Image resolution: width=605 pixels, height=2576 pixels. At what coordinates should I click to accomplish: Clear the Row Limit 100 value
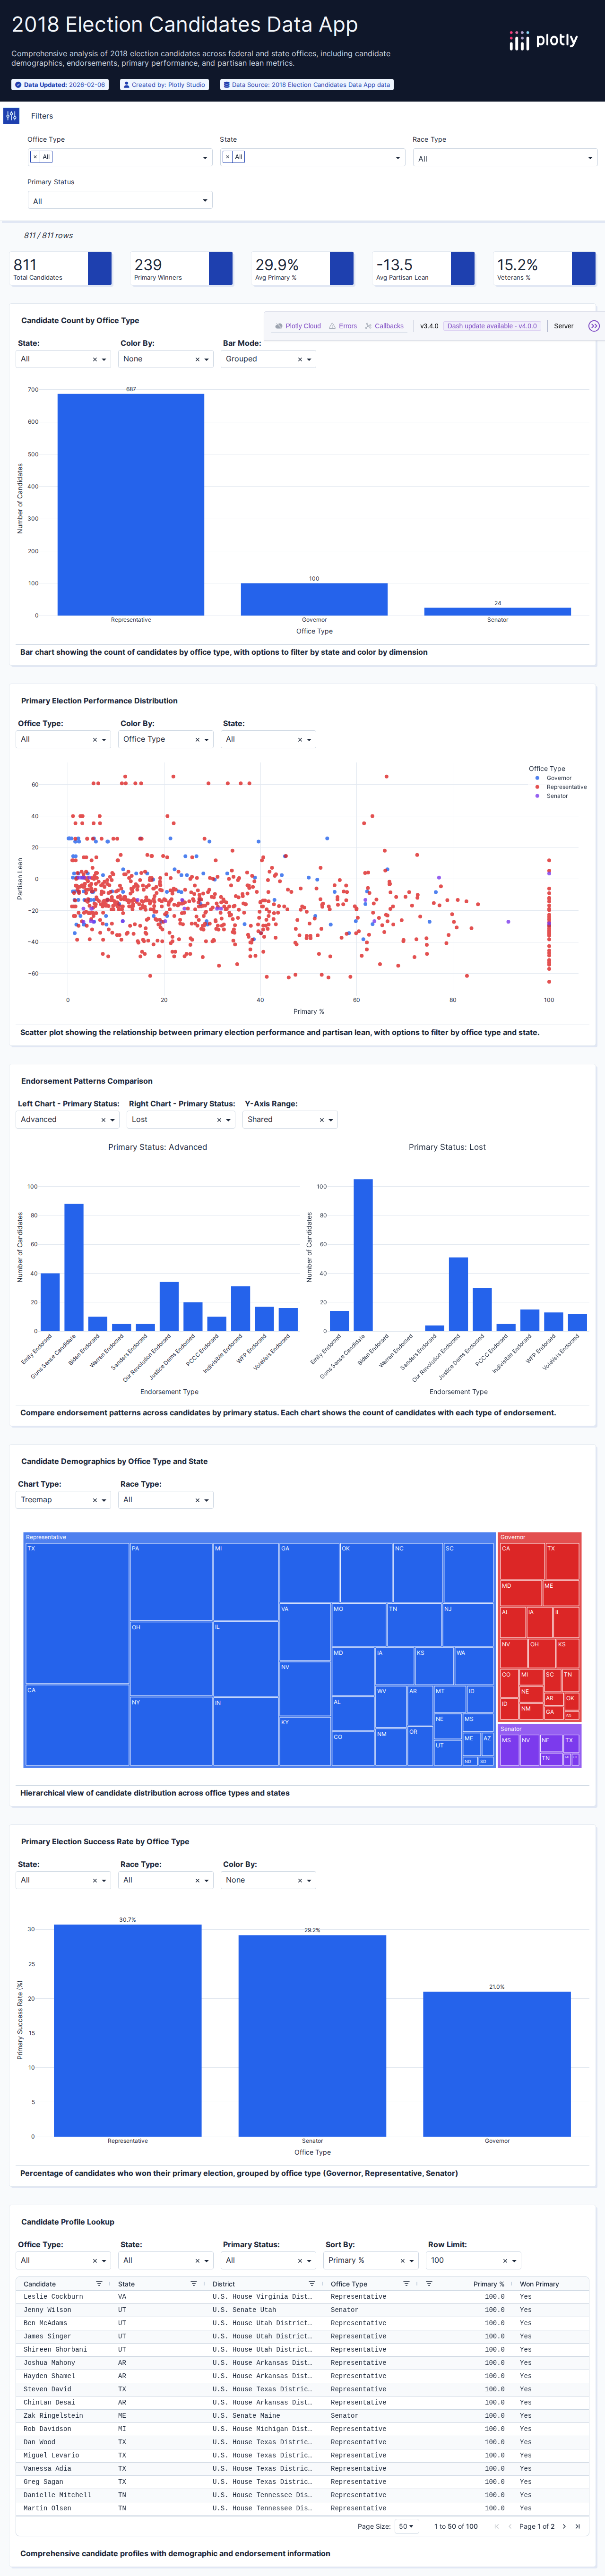click(x=505, y=2260)
